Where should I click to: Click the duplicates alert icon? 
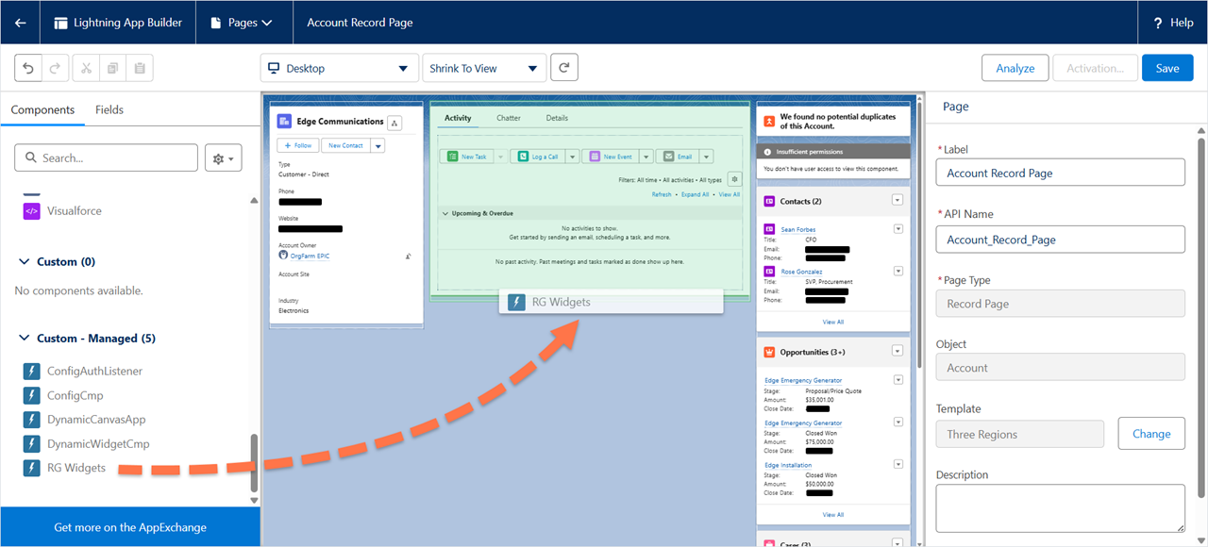pyautogui.click(x=770, y=121)
